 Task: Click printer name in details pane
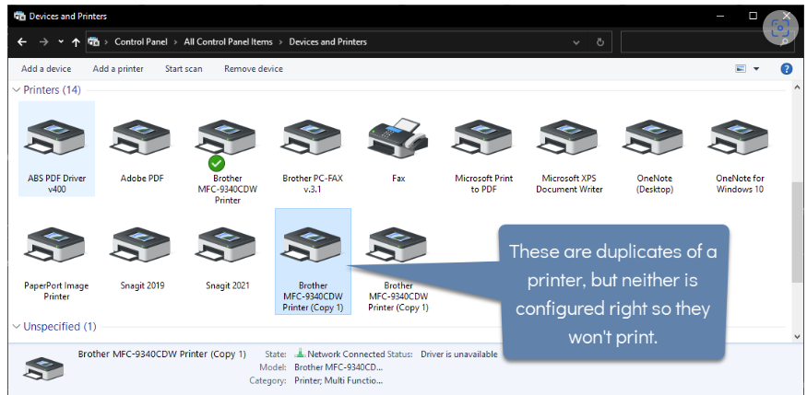pyautogui.click(x=162, y=354)
